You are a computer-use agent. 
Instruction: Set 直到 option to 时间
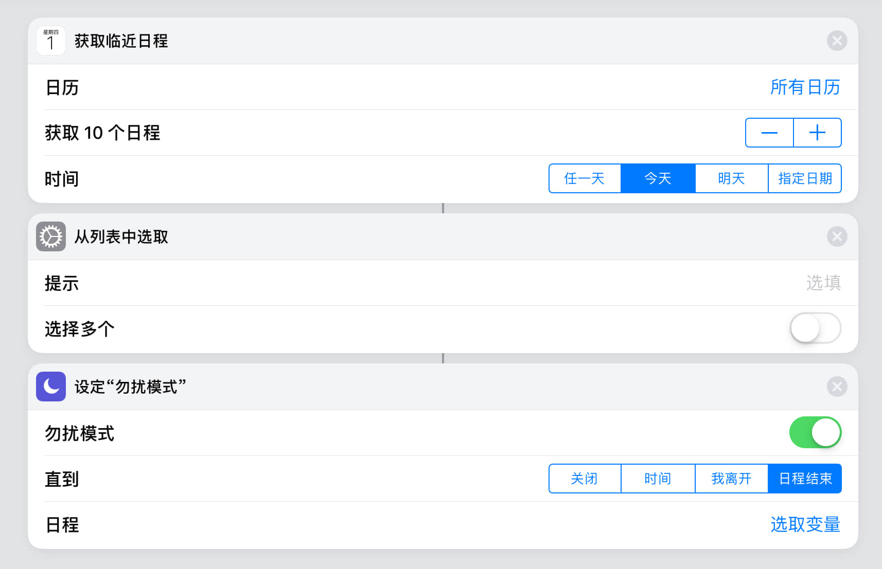coord(658,479)
